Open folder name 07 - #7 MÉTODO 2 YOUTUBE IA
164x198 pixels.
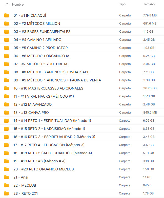point(40,64)
